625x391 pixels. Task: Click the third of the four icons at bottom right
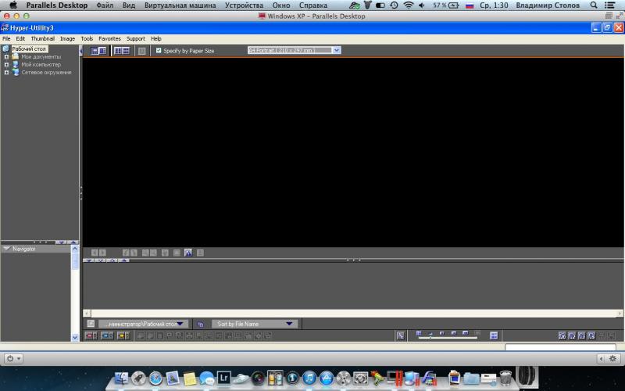pos(581,336)
